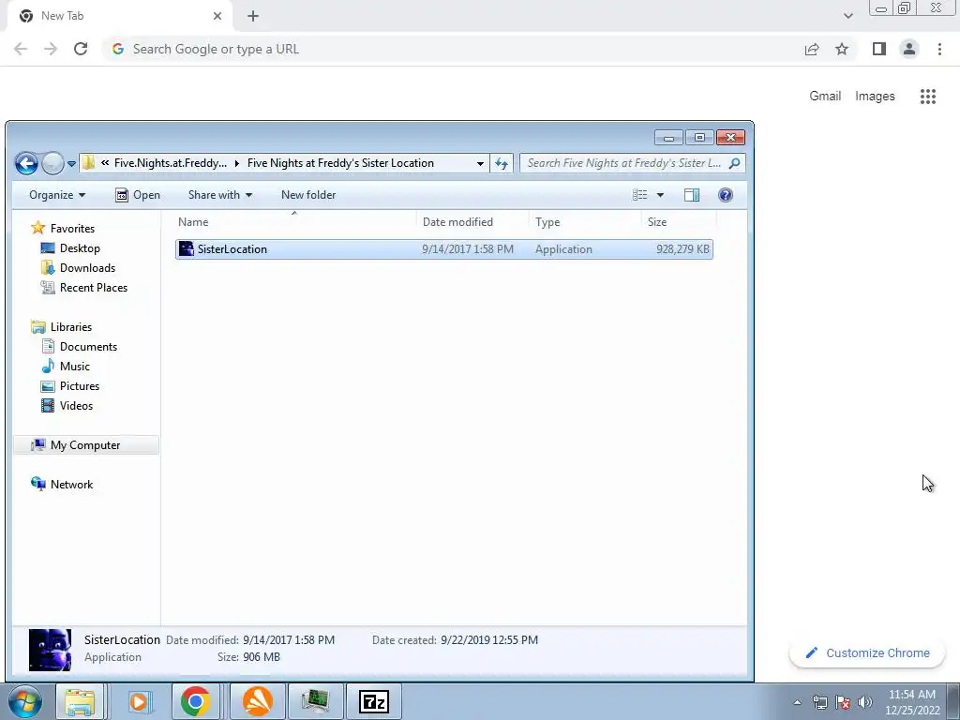960x720 pixels.
Task: Toggle the preview pane icon
Action: click(692, 195)
